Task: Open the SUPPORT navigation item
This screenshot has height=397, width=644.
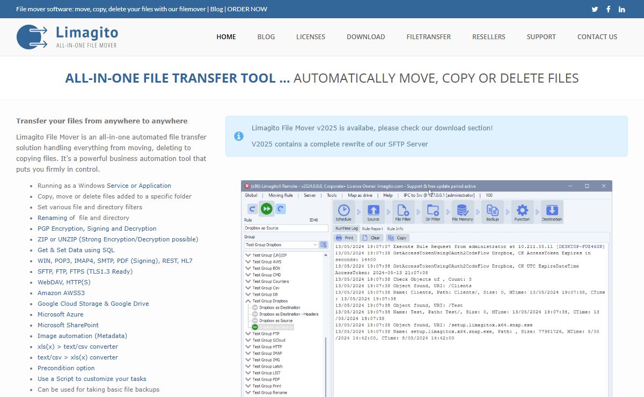Action: (541, 37)
